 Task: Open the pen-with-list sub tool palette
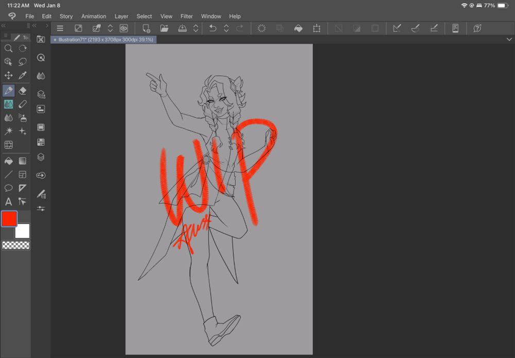coord(41,194)
